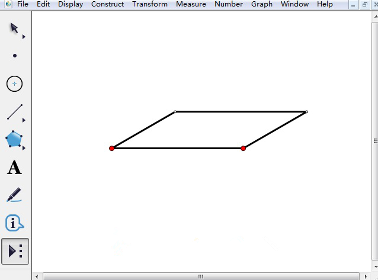Open the Edit menu
The image size is (378, 280).
tap(43, 4)
